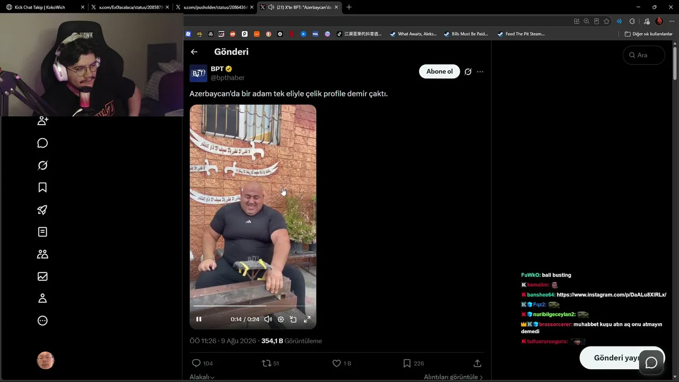Open Grok from the X left sidebar
Screen dimensions: 679x382
point(43,166)
